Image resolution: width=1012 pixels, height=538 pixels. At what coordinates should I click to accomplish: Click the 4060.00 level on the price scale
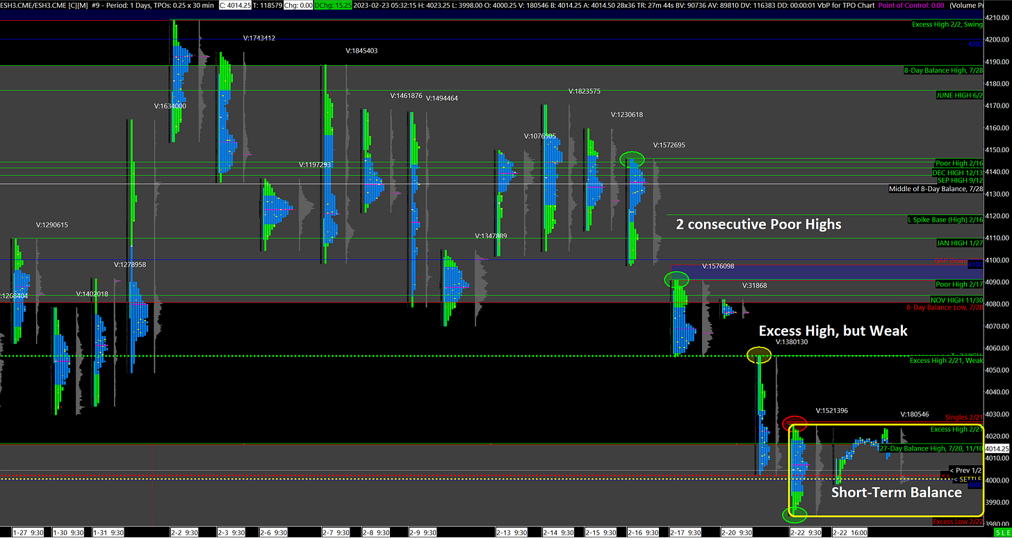coord(998,348)
